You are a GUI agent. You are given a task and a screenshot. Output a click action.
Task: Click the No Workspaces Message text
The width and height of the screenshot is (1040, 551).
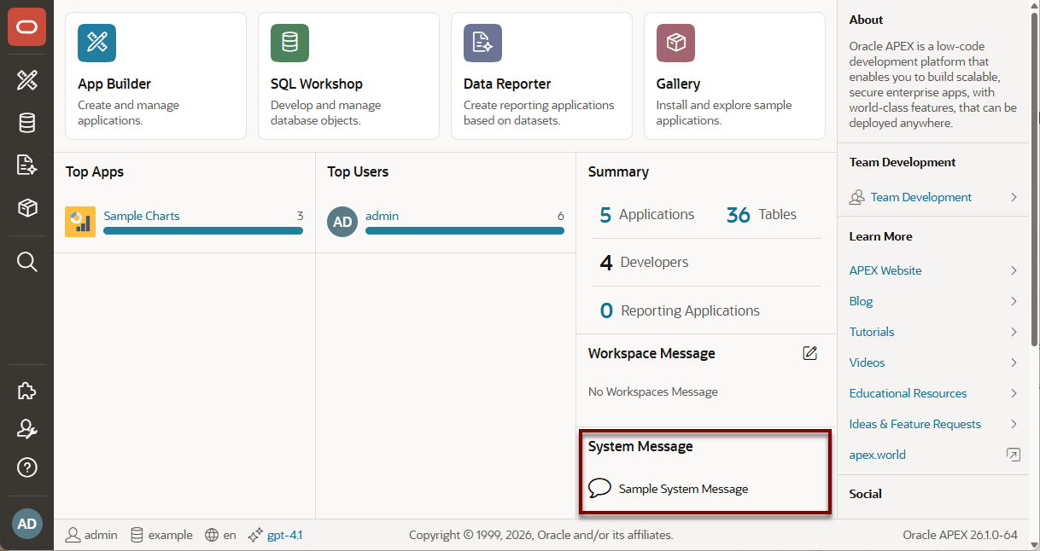pyautogui.click(x=653, y=392)
